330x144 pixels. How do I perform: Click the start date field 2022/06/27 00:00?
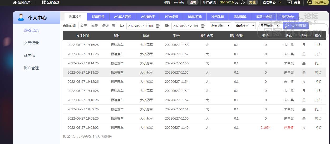(141, 26)
